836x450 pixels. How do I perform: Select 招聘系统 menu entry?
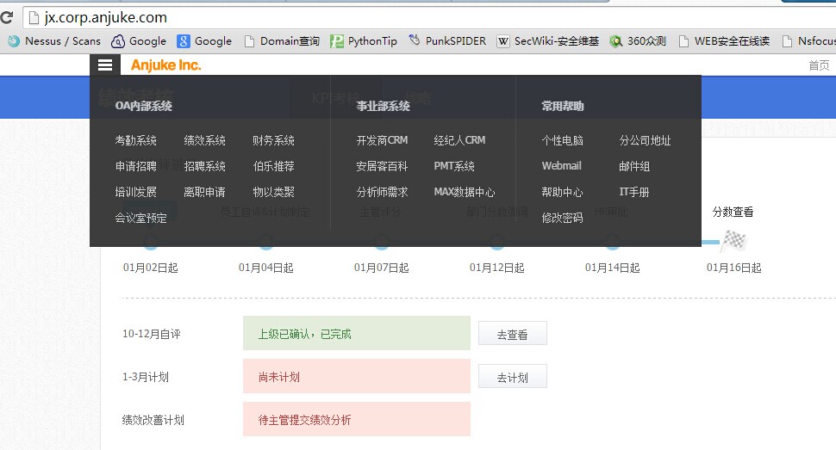tap(205, 166)
